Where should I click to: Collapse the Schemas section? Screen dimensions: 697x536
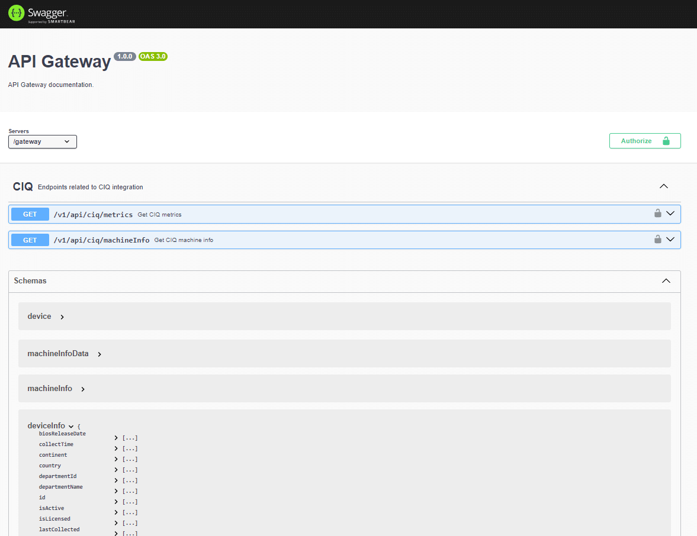666,281
